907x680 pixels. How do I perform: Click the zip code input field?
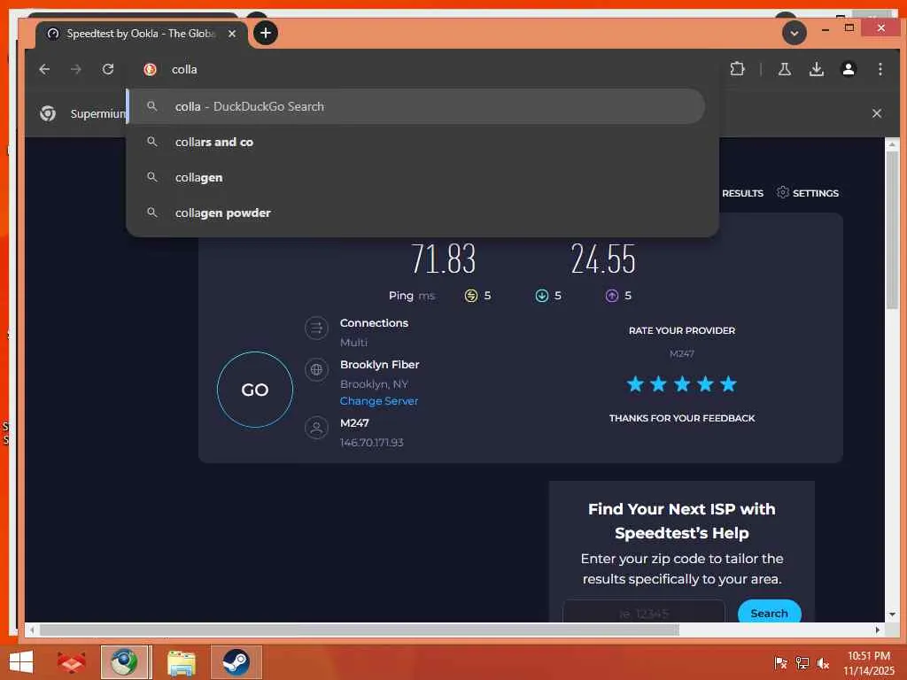[643, 612]
